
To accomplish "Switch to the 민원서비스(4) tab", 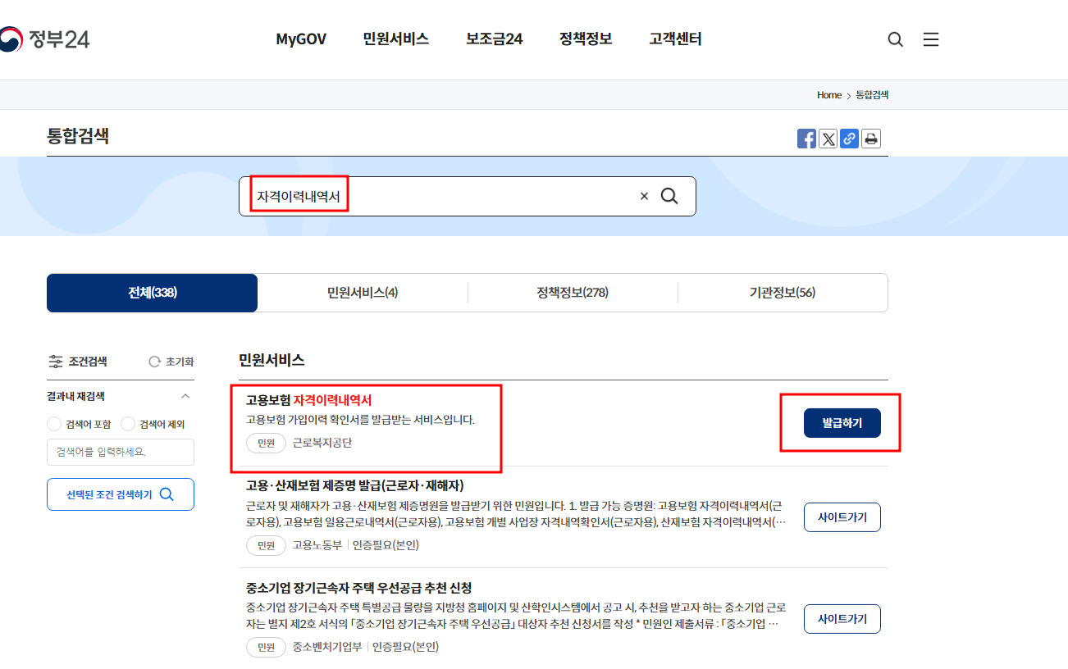I will 363,293.
